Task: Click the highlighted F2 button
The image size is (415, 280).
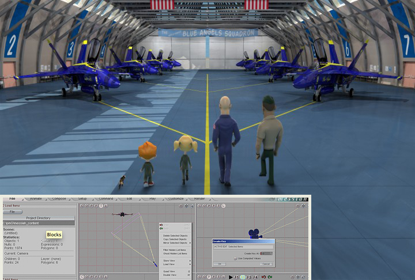Action: pos(243,277)
